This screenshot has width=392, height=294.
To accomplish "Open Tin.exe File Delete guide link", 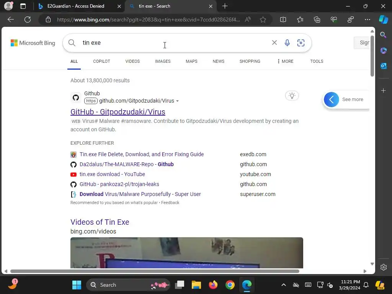I will pos(142,154).
